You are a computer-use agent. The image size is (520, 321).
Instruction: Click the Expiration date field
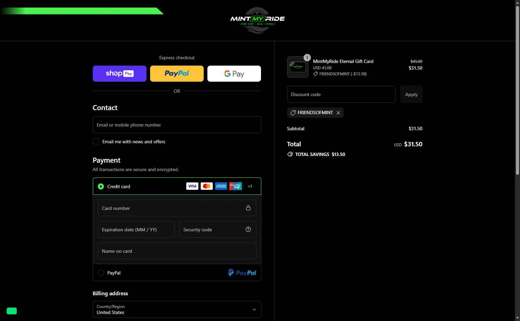point(136,229)
